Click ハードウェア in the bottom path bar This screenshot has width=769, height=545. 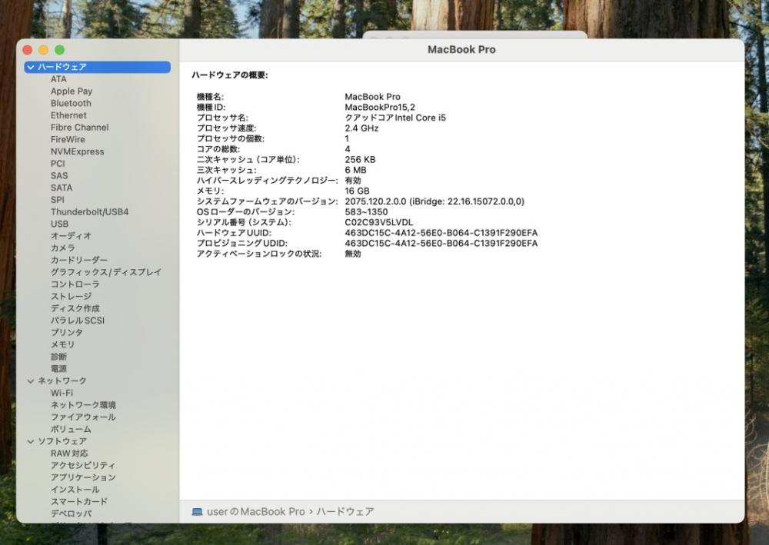[x=345, y=512]
